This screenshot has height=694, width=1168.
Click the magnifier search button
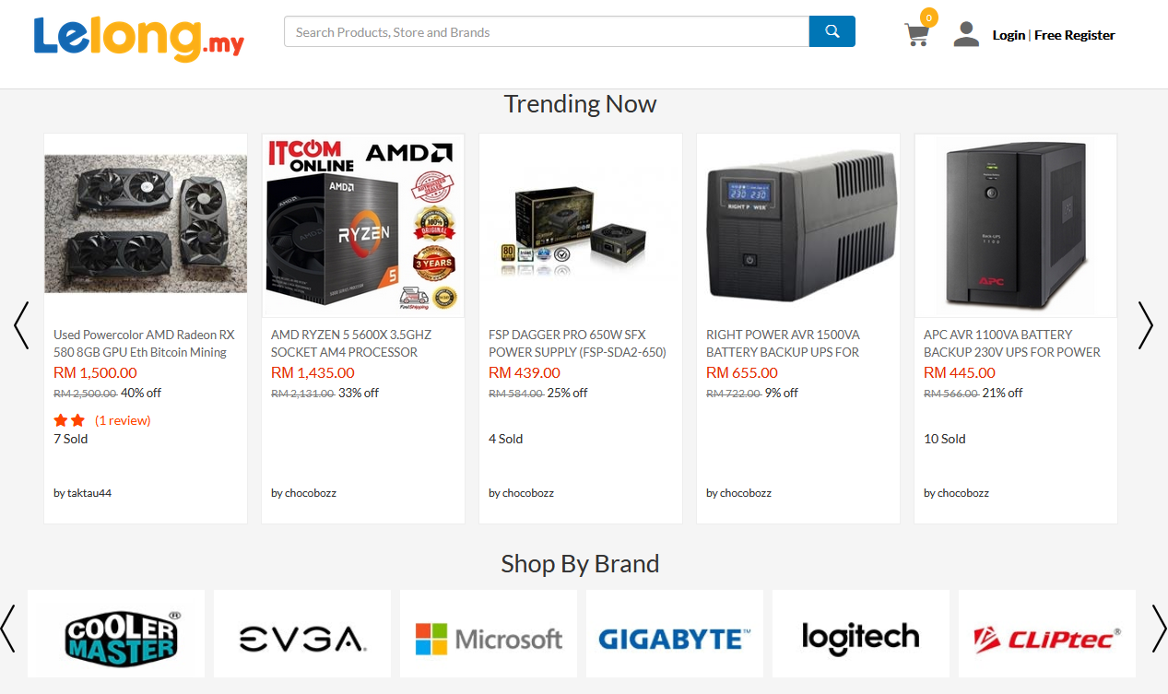point(832,31)
